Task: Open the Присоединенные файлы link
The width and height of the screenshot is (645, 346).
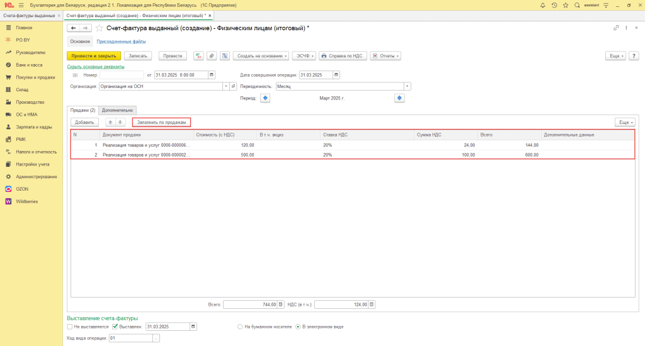Action: (121, 42)
